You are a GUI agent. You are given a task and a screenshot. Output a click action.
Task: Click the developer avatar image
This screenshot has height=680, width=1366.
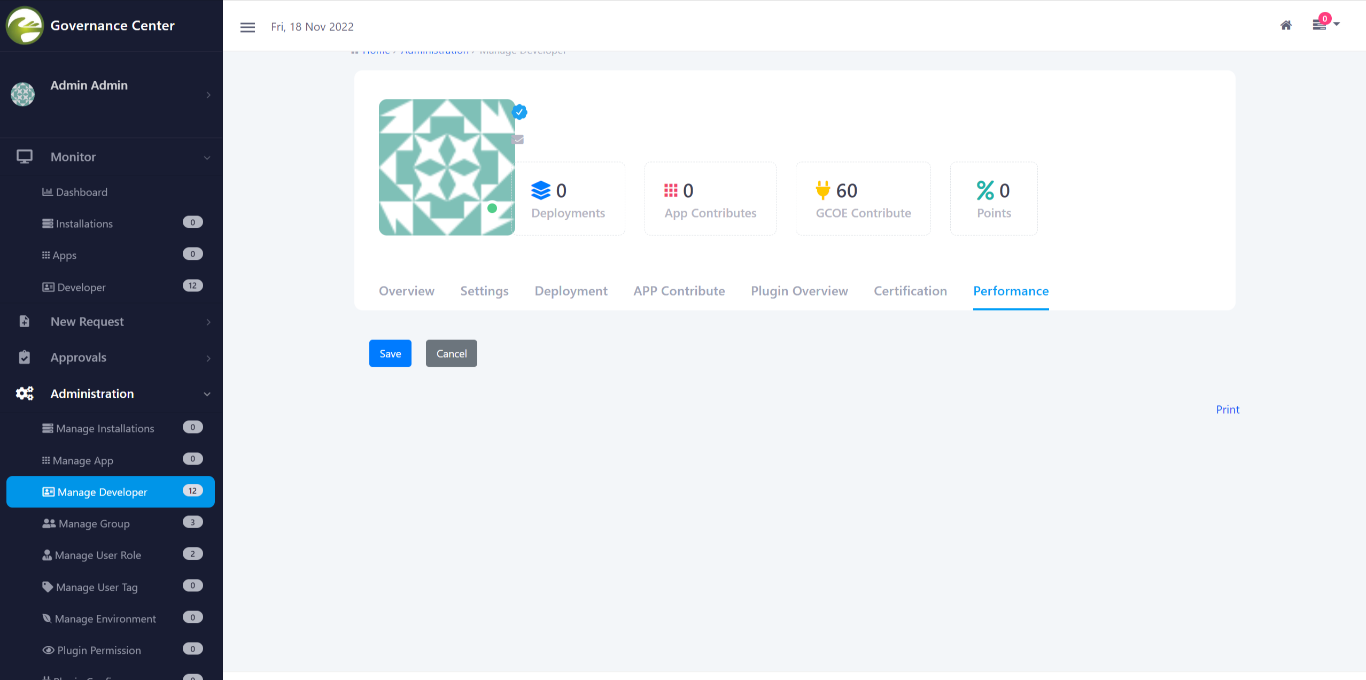(446, 167)
